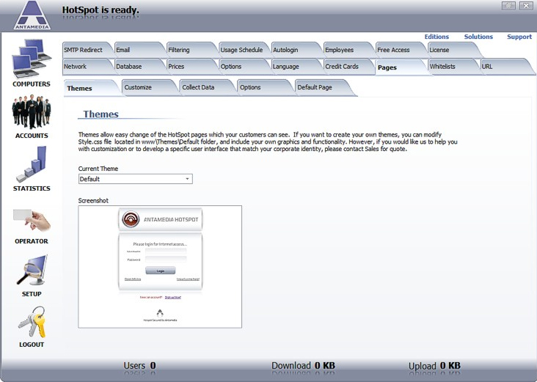Open the Accounts people icon
Viewport: 537px width, 382px height.
31,111
